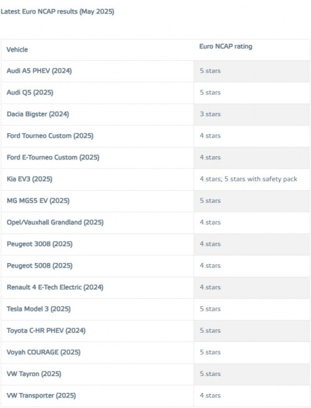
Task: Select Ford E-Tourneo Custom (2025) row
Action: click(155, 158)
